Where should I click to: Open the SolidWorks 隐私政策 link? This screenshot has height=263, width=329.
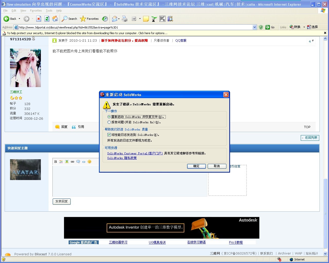[x=122, y=158]
